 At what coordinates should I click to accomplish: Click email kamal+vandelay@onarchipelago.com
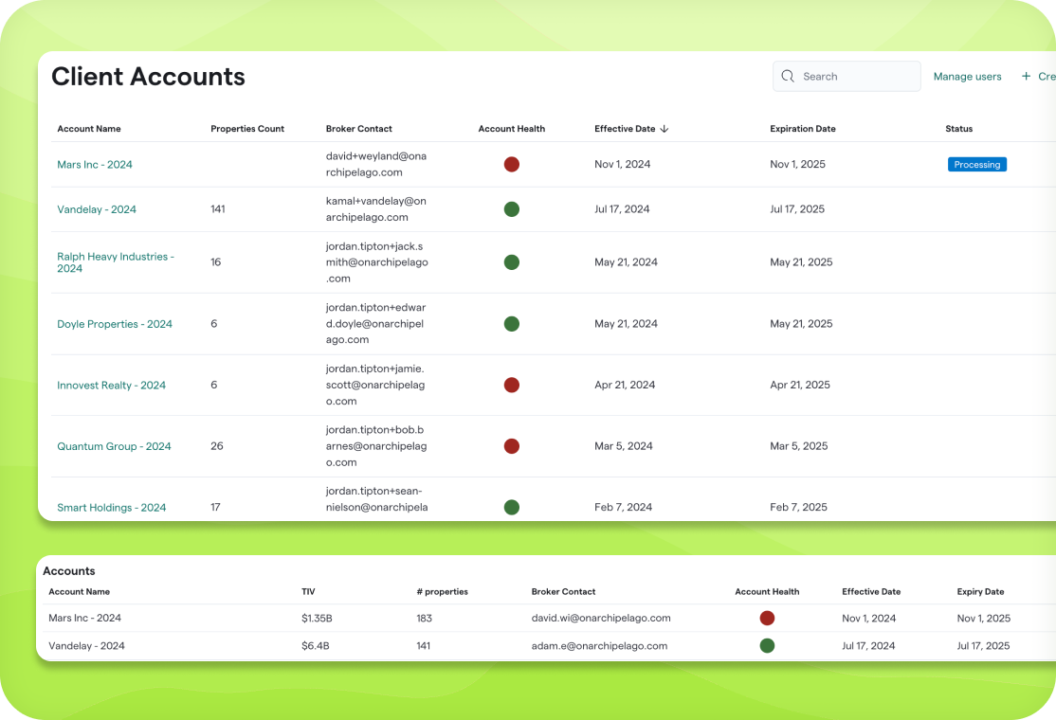375,209
